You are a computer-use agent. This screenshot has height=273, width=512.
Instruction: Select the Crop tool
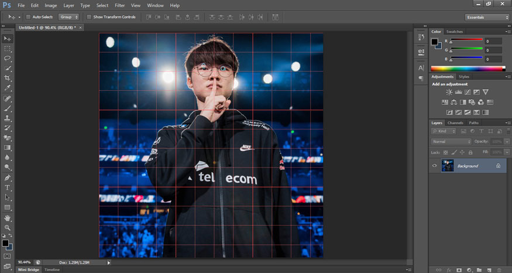7,78
